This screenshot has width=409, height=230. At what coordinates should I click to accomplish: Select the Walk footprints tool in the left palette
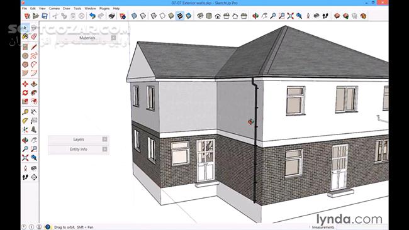point(25,177)
